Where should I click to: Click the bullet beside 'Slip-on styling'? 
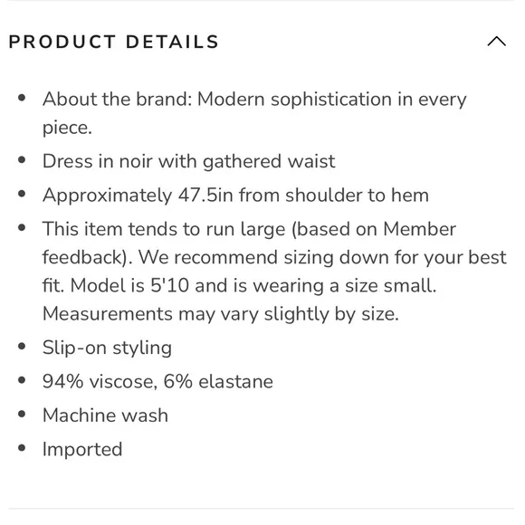click(x=22, y=346)
